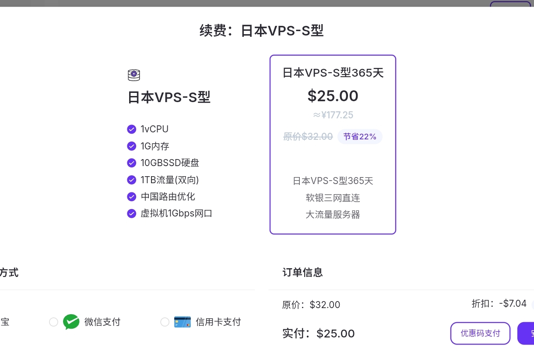Click the checkmark icon beside 1G内存
The image size is (534, 362).
131,146
